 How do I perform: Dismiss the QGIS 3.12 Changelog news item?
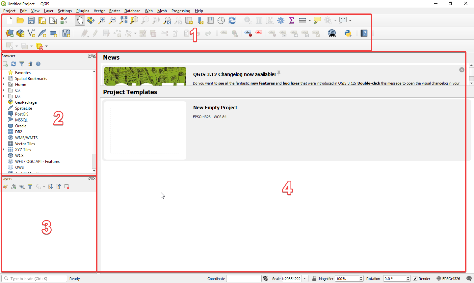[462, 70]
